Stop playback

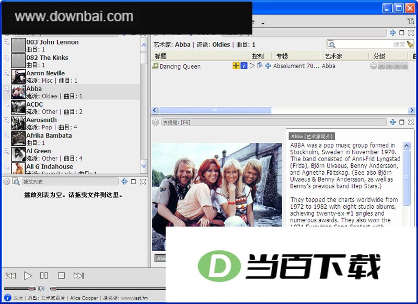61,275
